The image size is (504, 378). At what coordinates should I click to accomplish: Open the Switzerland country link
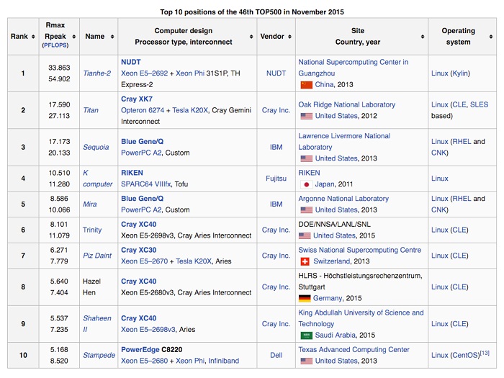pos(332,261)
